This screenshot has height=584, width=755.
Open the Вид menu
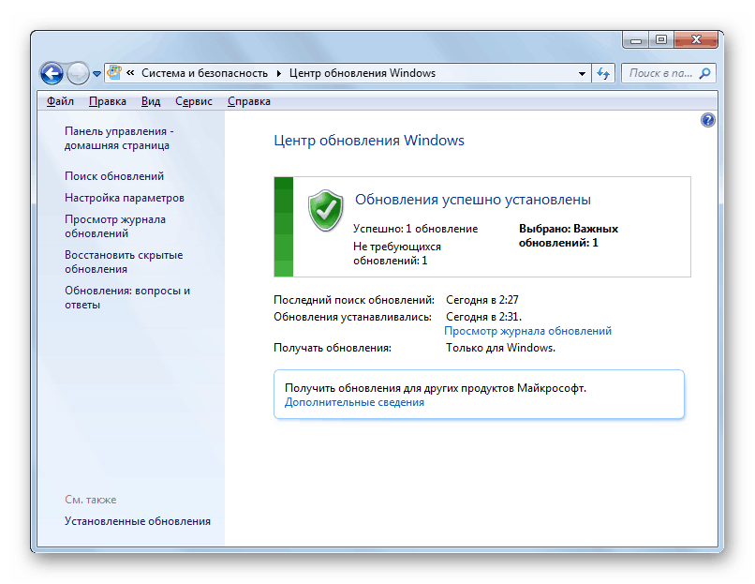tap(151, 101)
